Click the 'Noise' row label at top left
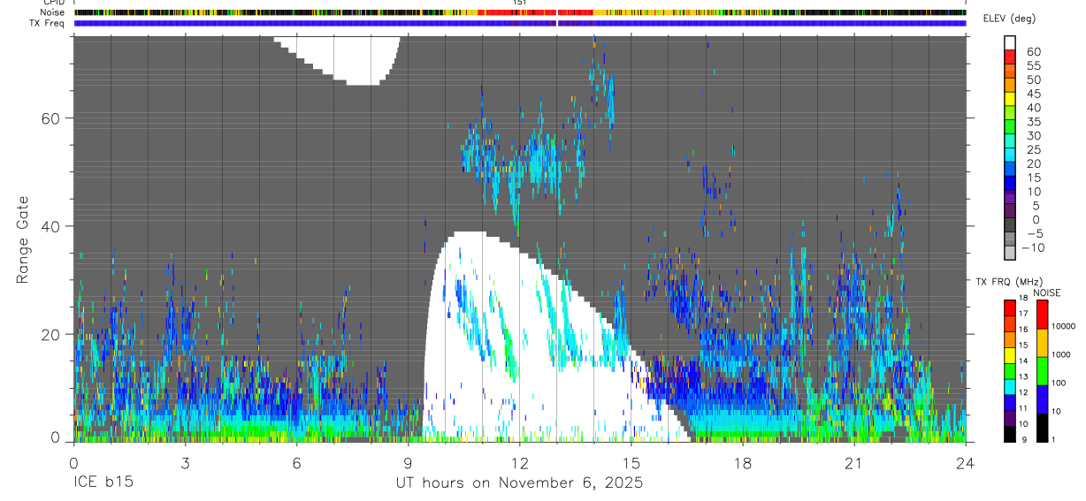Screen dimensions: 1086x501 click(51, 12)
